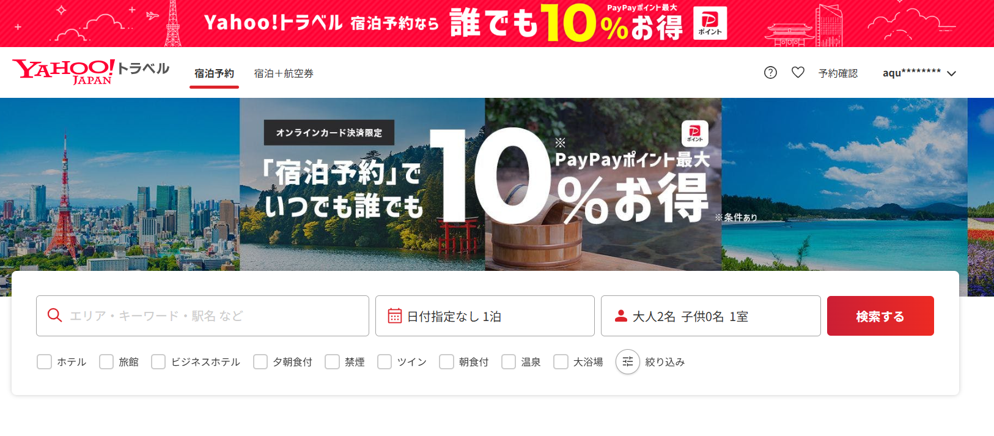Open the 予約確認 link
Viewport: 994px width, 436px height.
tap(838, 73)
